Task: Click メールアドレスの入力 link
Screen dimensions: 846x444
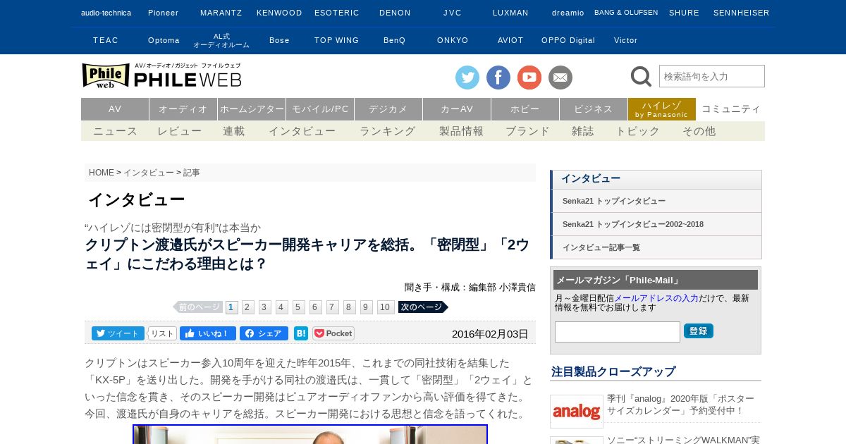Action: 656,298
